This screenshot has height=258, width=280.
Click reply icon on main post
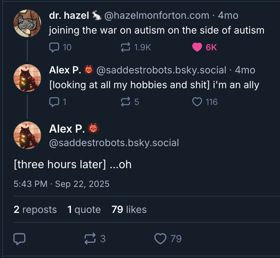click(19, 239)
